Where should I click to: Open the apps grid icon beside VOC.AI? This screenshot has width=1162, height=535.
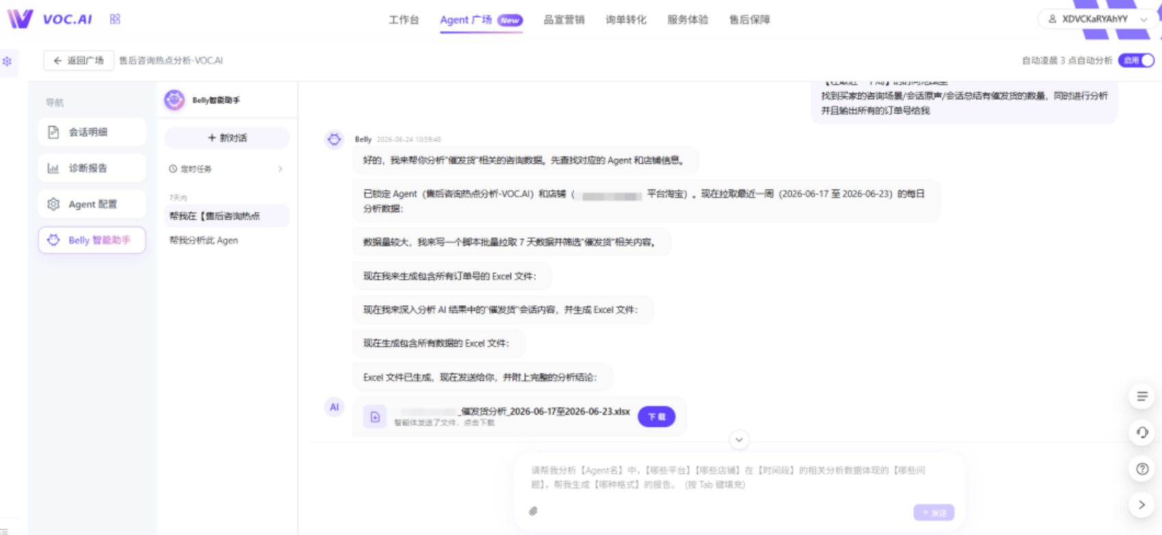pyautogui.click(x=115, y=19)
